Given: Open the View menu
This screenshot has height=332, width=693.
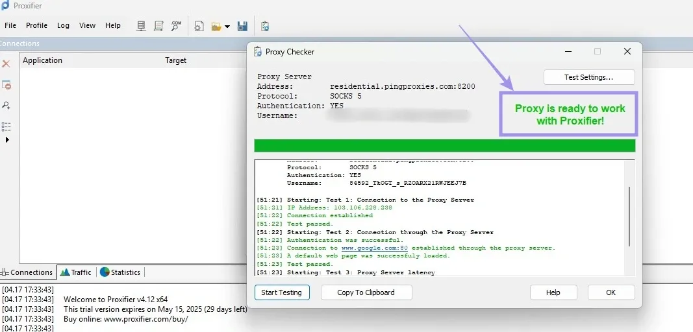Looking at the screenshot, I should (x=87, y=25).
